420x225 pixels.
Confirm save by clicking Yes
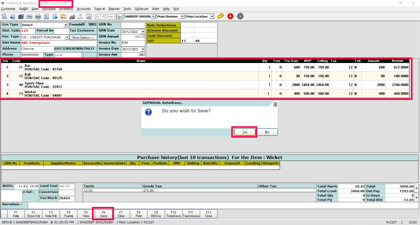click(245, 132)
